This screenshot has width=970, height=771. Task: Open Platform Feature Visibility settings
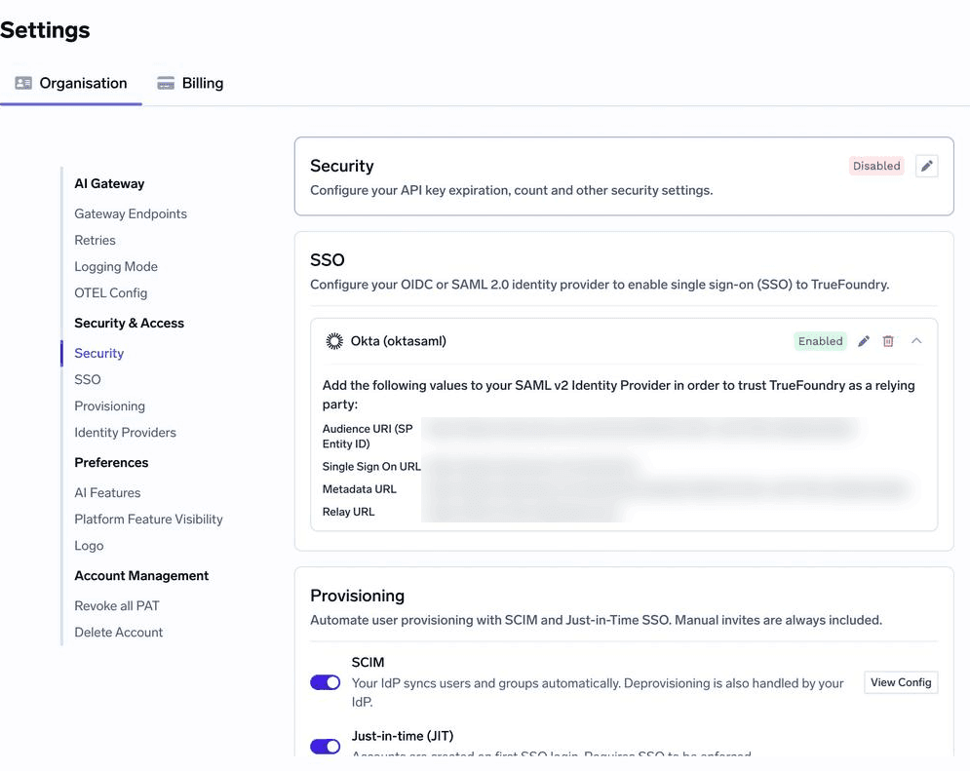[x=148, y=520]
